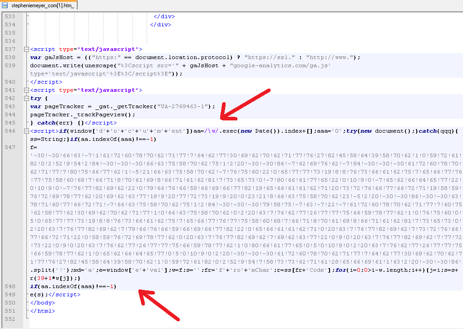Click the closing script tag on line 540
Image resolution: width=463 pixels, height=329 pixels.
pos(46,82)
